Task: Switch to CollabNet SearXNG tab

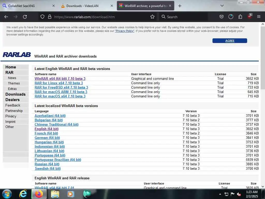Action: point(29,6)
